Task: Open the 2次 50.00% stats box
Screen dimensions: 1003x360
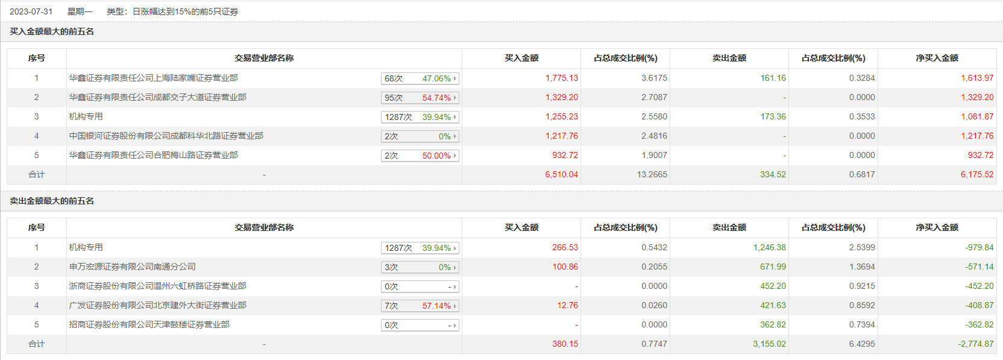Action: (420, 156)
